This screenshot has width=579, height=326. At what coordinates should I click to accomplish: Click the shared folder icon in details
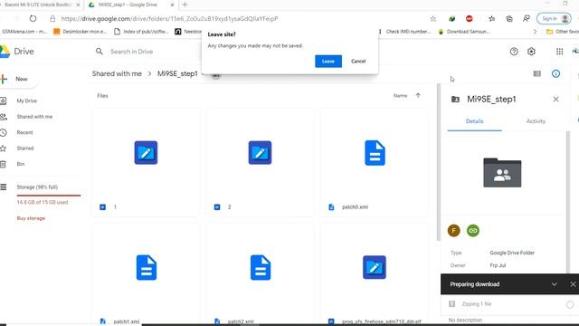(502, 173)
